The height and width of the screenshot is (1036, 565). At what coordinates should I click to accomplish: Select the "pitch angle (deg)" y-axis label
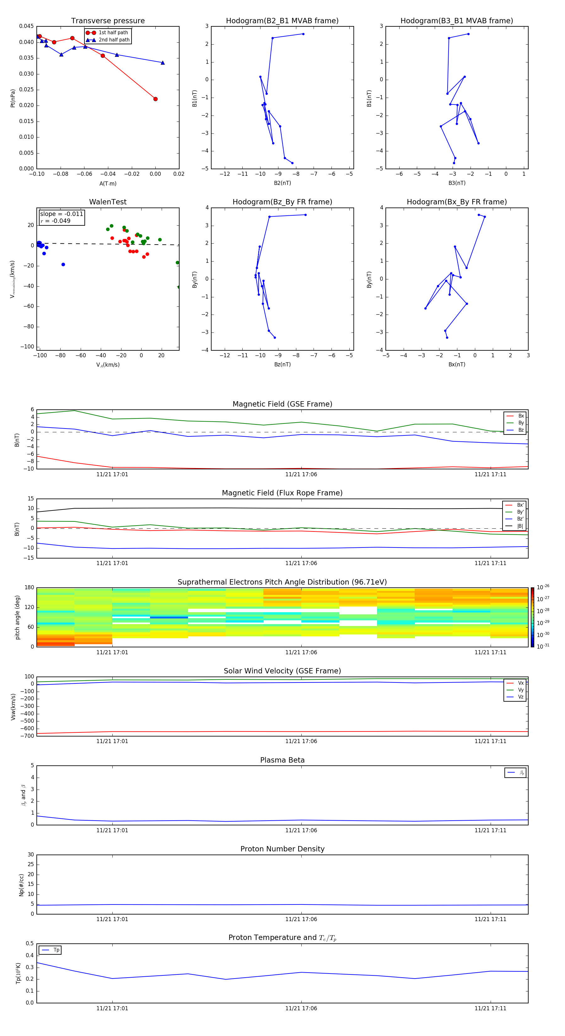click(17, 617)
